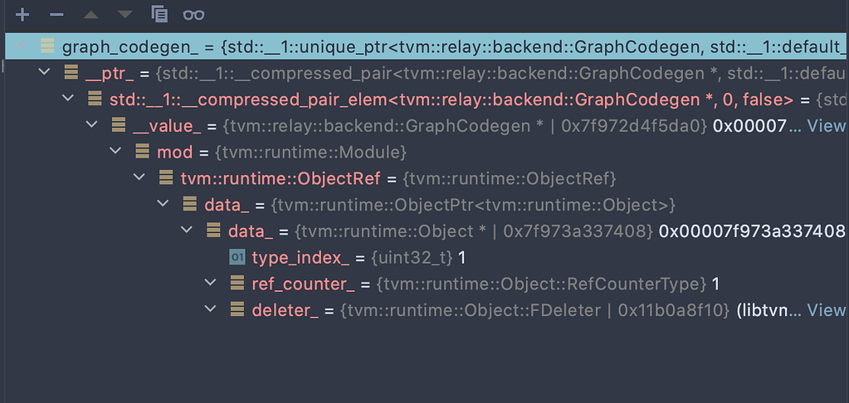This screenshot has height=403, width=849.
Task: Collapse the __ptr_ tree node
Action: coord(45,73)
